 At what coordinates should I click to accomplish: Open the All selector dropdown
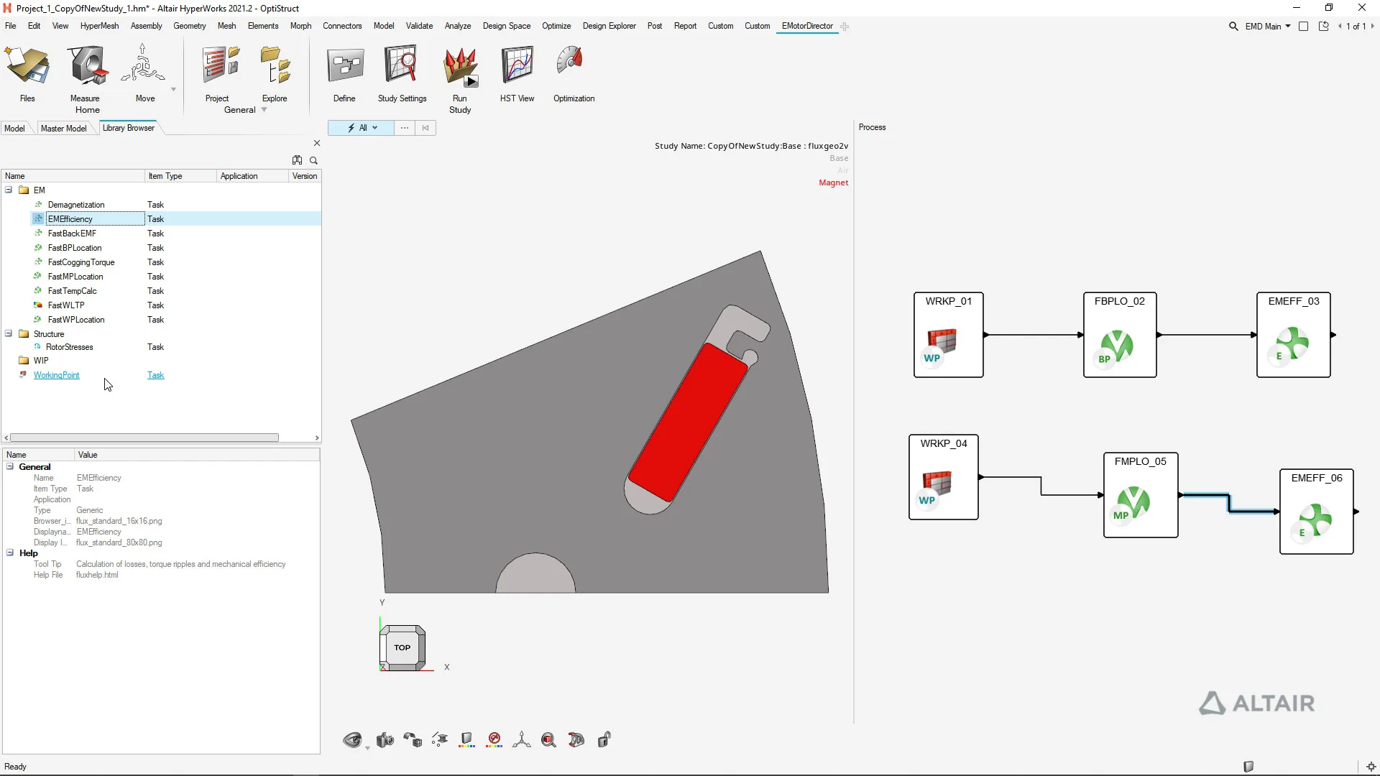point(362,128)
